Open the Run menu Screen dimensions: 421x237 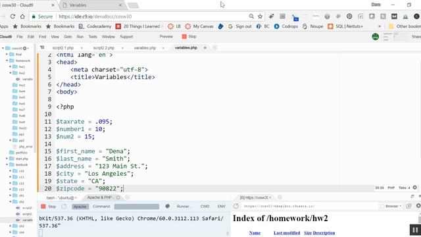pyautogui.click(x=80, y=37)
